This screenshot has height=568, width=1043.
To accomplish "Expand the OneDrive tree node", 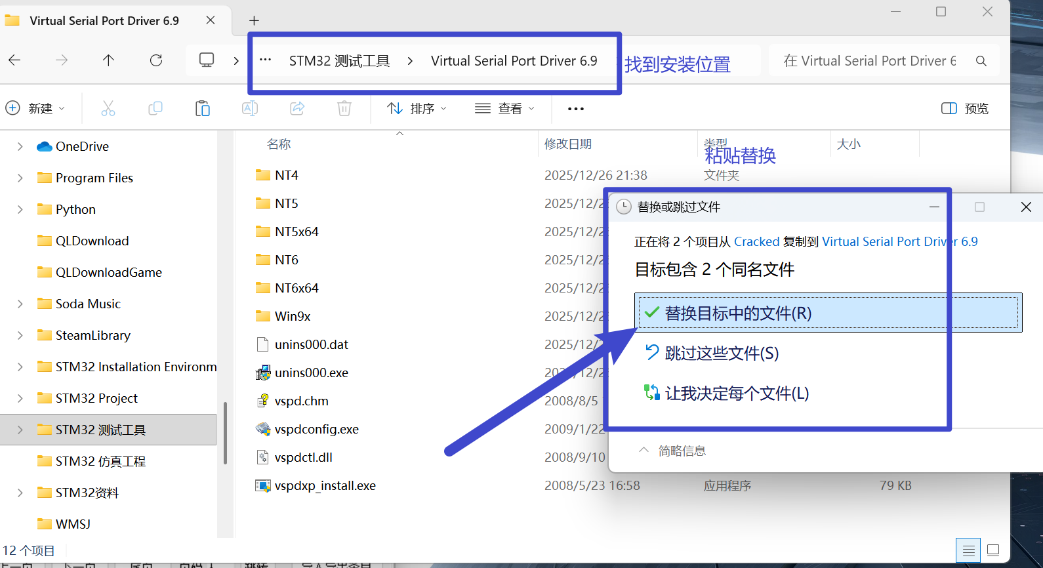I will pyautogui.click(x=20, y=146).
